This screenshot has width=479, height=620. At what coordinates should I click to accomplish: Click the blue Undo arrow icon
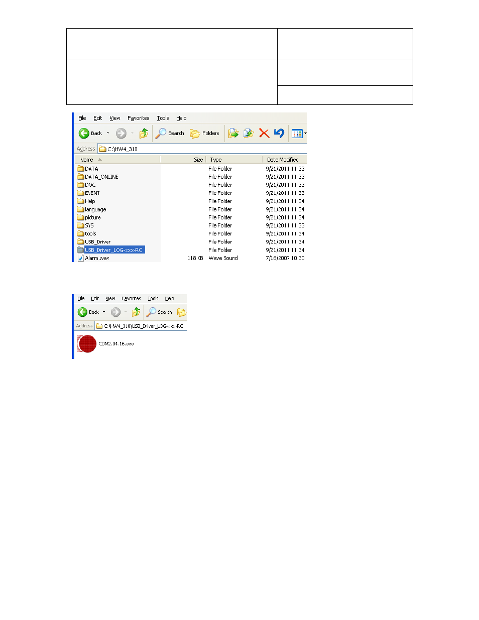[279, 134]
